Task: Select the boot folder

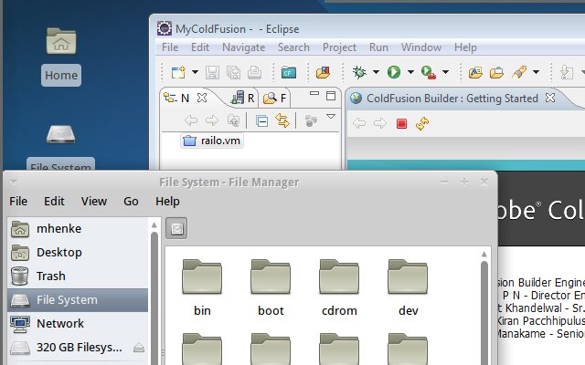Action: pos(271,287)
